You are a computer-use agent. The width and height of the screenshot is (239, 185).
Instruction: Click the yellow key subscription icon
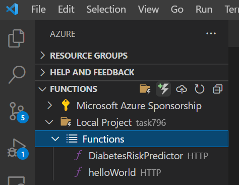pos(66,105)
